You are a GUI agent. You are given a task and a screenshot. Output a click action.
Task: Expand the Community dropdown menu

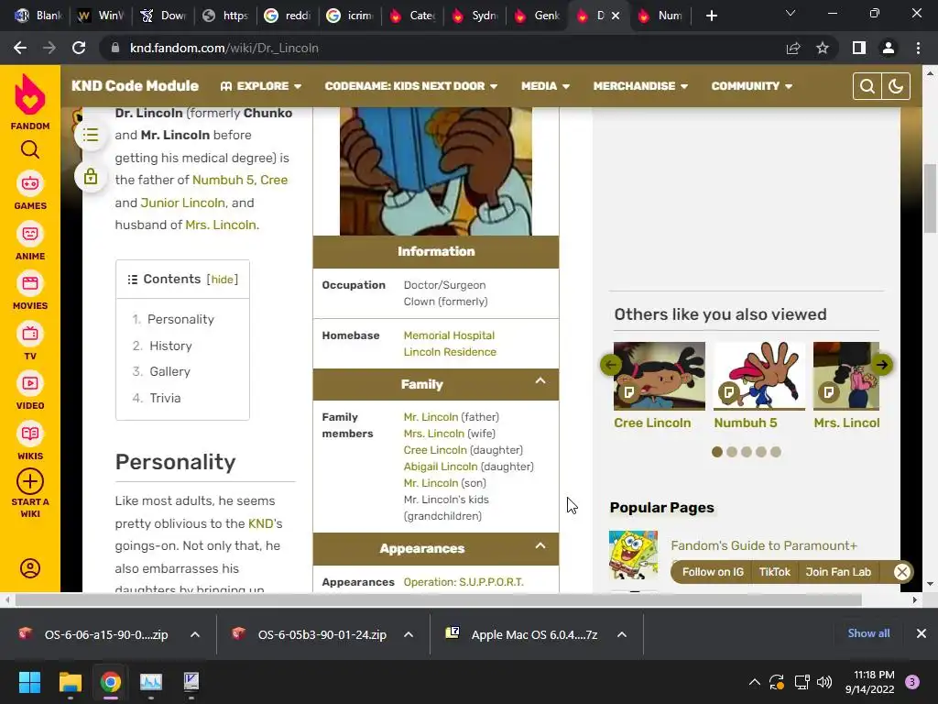pos(752,86)
